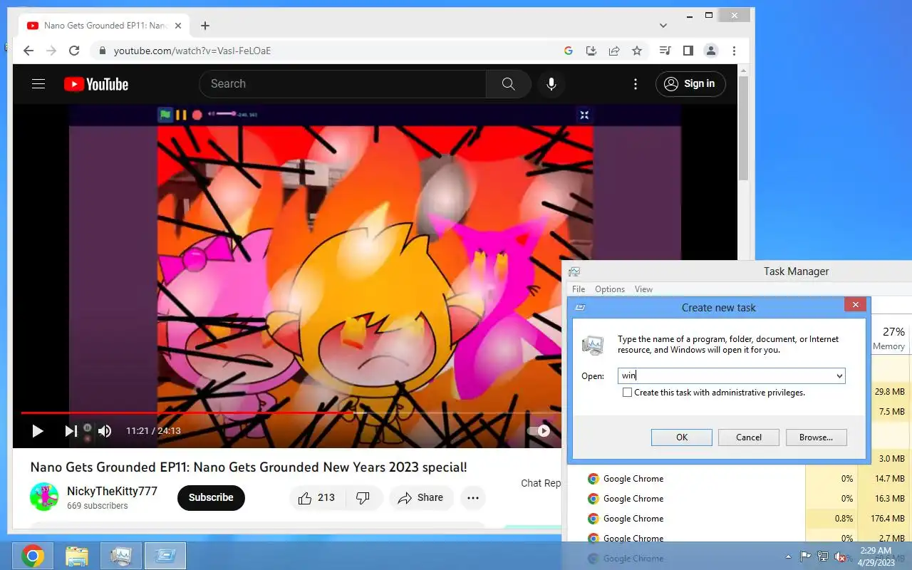
Task: Click the green flag in the video
Action: [165, 115]
